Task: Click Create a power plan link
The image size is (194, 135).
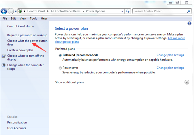Action: (x=20, y=50)
